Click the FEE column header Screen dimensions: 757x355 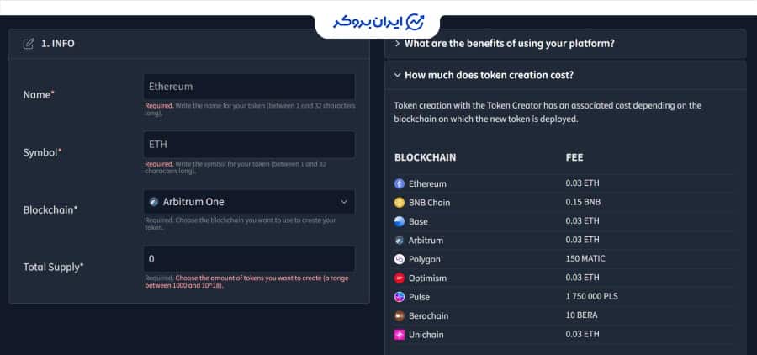click(x=574, y=157)
